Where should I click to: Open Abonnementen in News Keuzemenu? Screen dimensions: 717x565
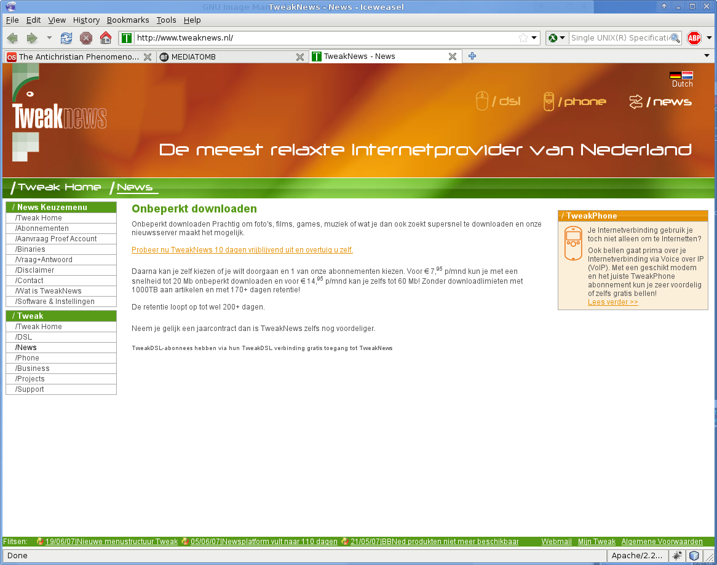coord(61,228)
